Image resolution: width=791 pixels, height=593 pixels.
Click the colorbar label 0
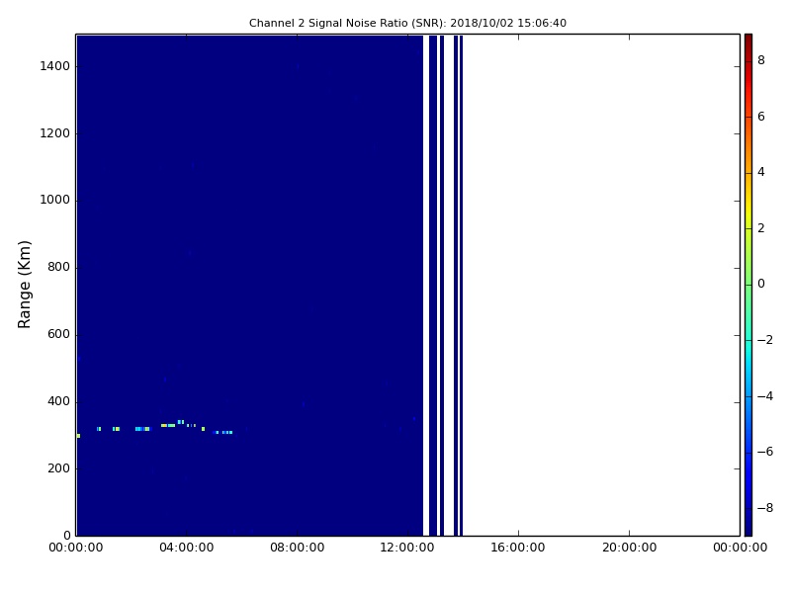click(x=761, y=284)
